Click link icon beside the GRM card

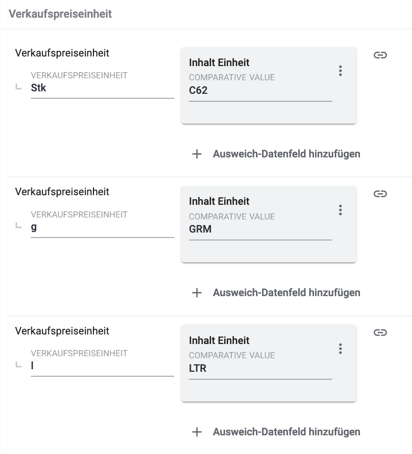380,194
